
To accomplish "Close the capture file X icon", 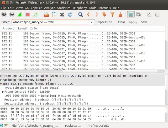I will 62,15.
